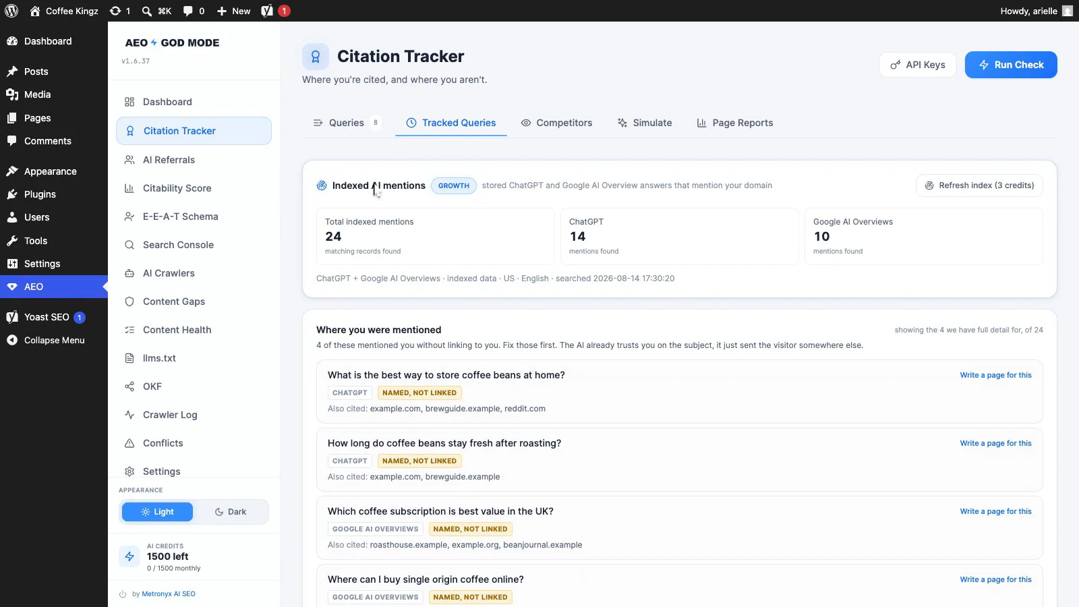Screen dimensions: 1079x607
Task: Click the GROWTH plan badge
Action: pyautogui.click(x=454, y=185)
